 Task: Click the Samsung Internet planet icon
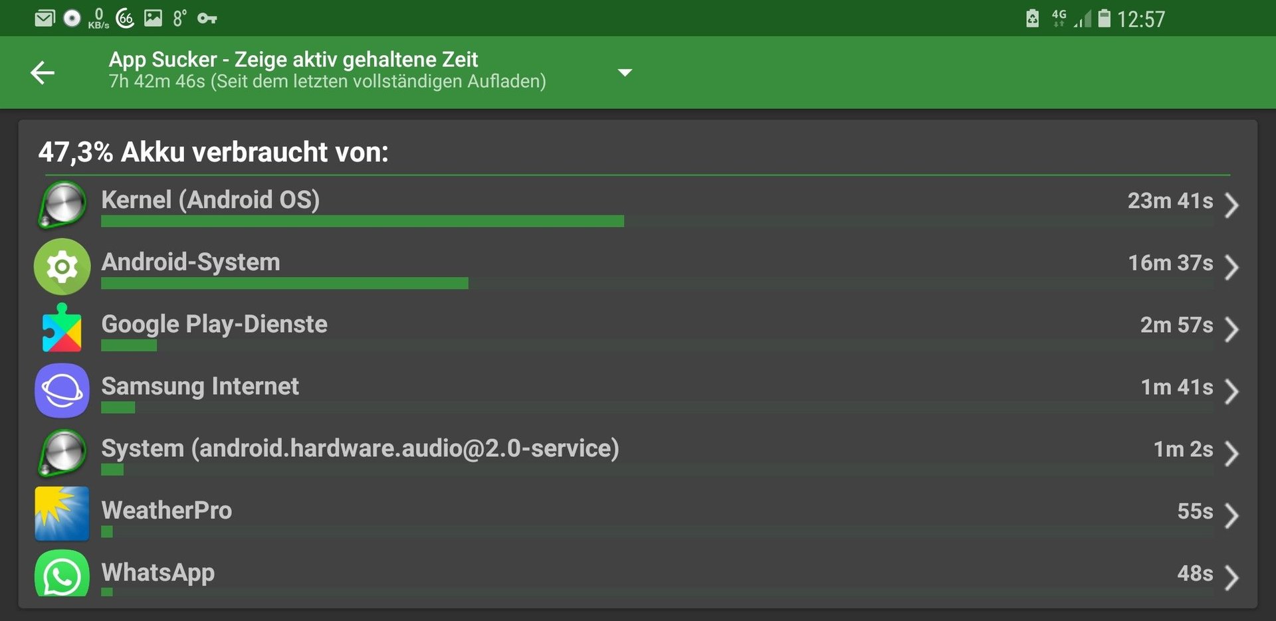tap(62, 391)
